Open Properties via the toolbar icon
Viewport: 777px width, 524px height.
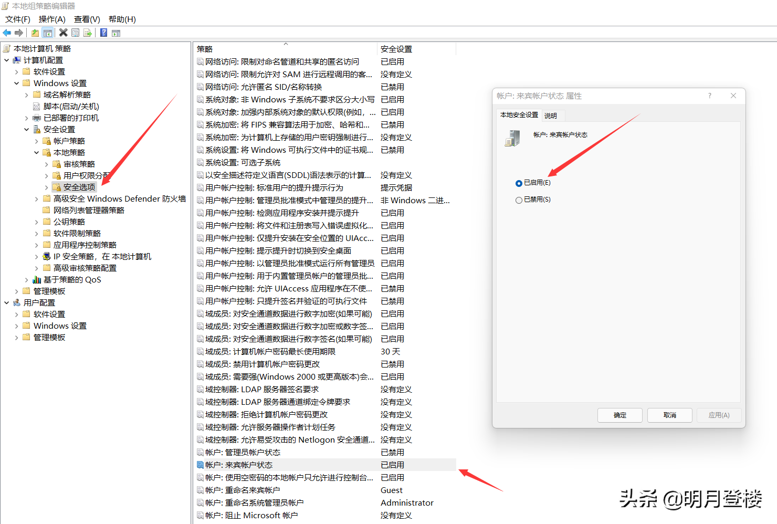[x=76, y=33]
